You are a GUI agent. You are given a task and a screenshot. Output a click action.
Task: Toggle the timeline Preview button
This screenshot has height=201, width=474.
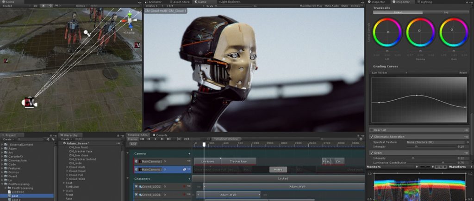132,139
